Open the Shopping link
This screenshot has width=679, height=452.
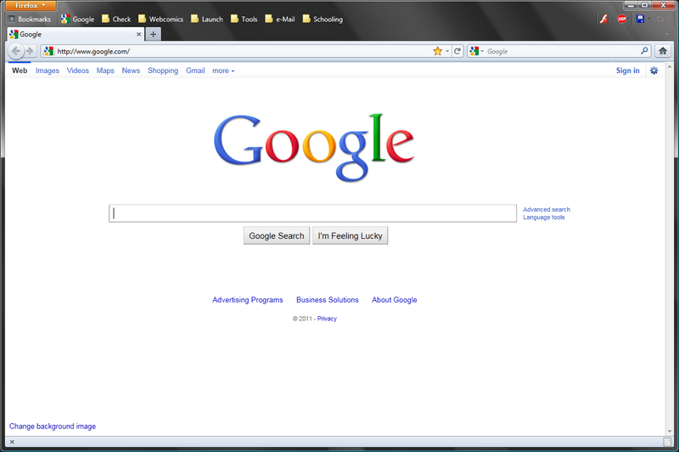click(x=163, y=71)
